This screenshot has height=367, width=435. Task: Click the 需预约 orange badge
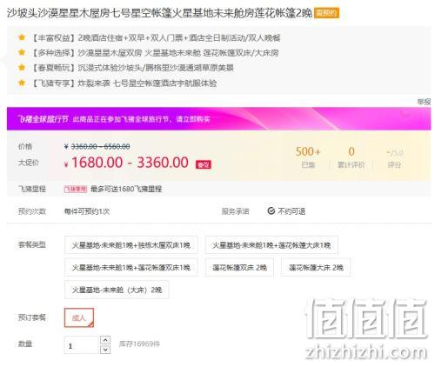326,13
